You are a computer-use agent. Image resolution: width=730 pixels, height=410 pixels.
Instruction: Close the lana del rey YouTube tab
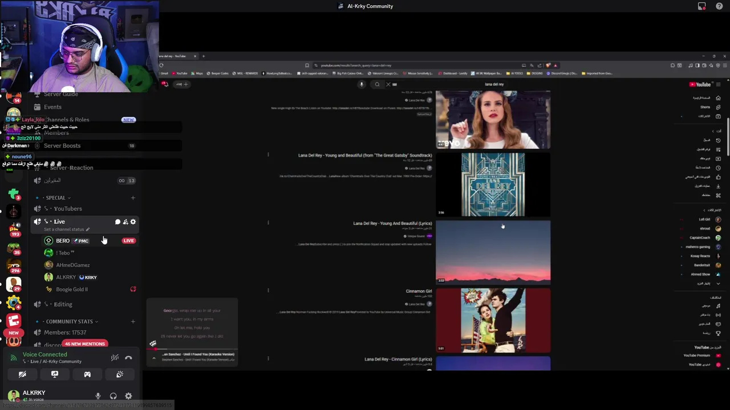[194, 56]
